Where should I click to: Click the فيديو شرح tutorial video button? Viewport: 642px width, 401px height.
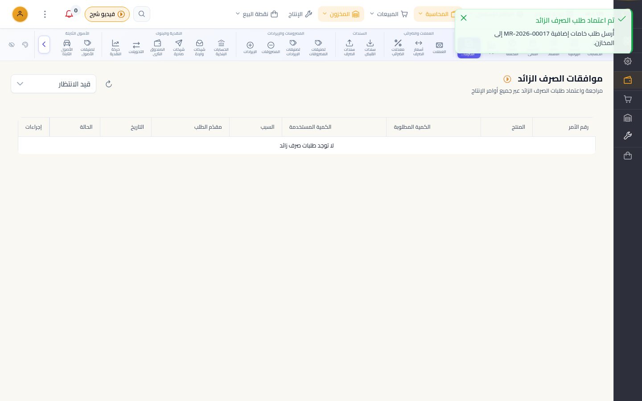point(107,14)
